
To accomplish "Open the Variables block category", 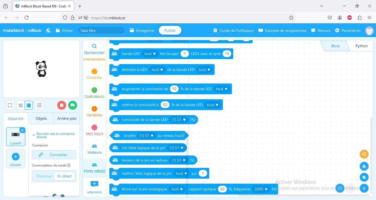I will point(94,112).
